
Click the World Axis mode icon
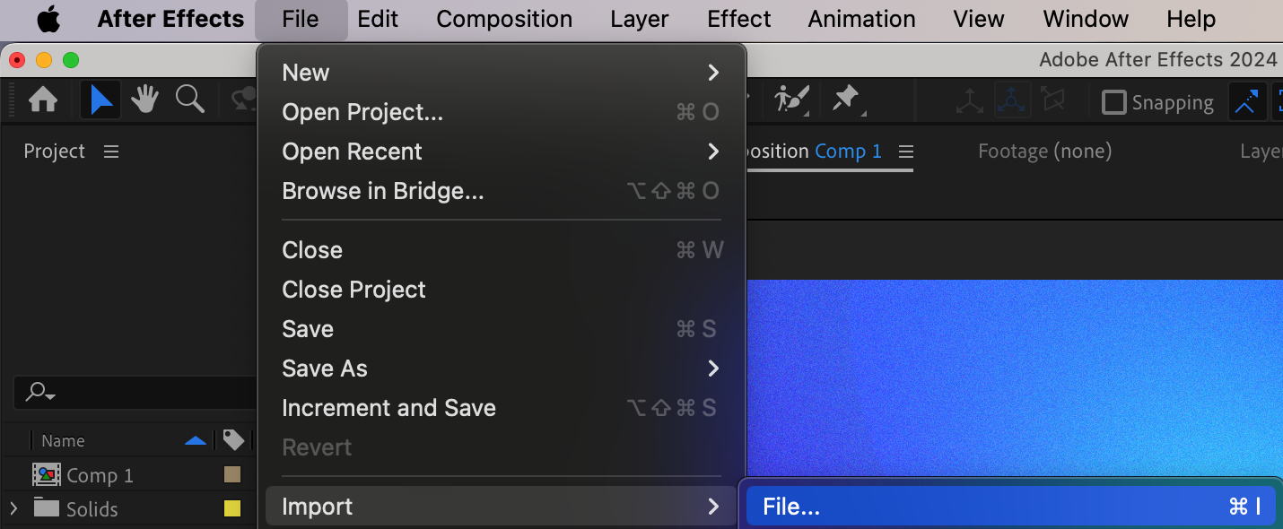(x=1011, y=101)
